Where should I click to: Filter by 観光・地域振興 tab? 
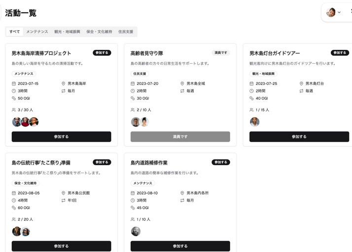click(x=67, y=32)
